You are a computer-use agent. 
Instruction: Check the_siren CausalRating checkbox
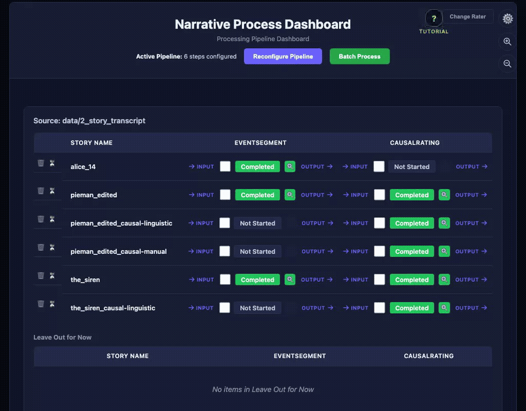[380, 280]
